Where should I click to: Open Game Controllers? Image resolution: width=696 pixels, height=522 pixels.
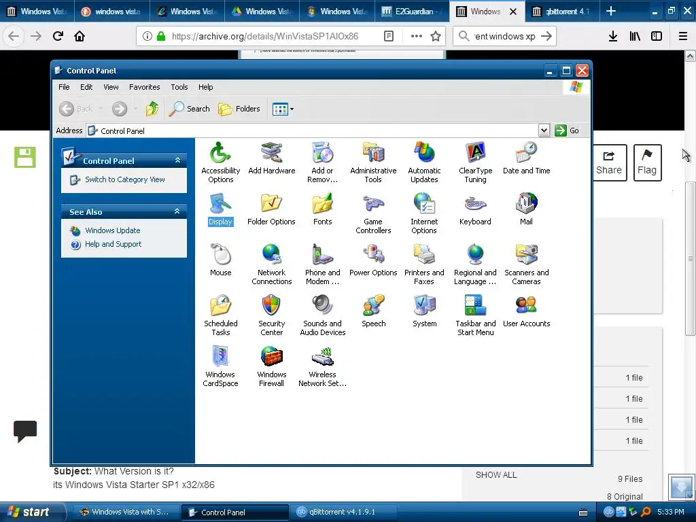[x=373, y=213]
